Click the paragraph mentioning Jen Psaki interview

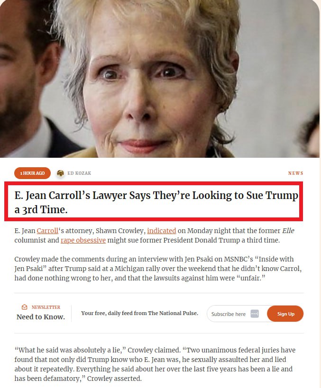coord(158,269)
